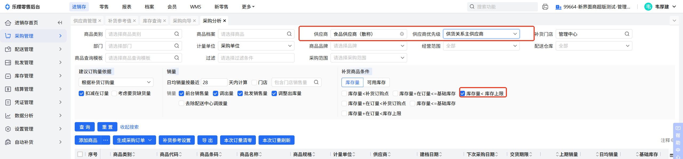The width and height of the screenshot is (683, 159).
Task: Click the column settings icon at table right
Action: (672, 155)
